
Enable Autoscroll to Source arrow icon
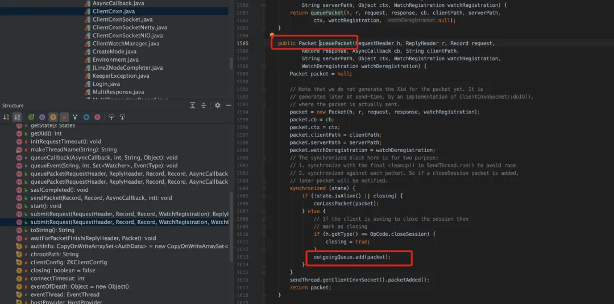[111, 117]
